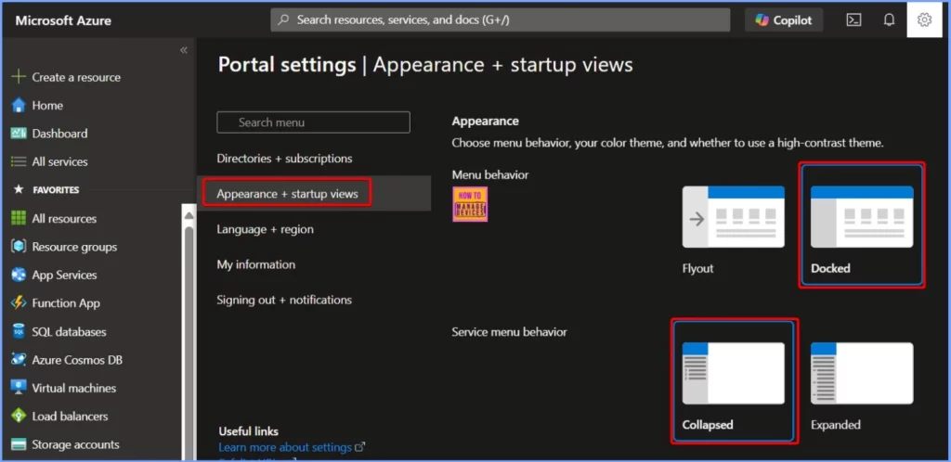Viewport: 951px width, 462px height.
Task: Open Function App label
Action: pyautogui.click(x=66, y=302)
